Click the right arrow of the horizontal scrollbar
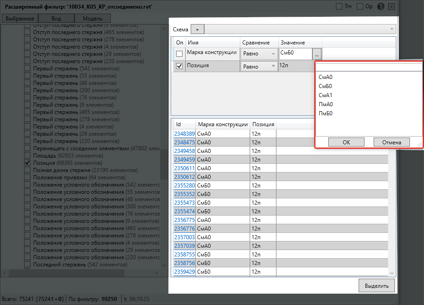This screenshot has height=305, width=424. pyautogui.click(x=156, y=273)
